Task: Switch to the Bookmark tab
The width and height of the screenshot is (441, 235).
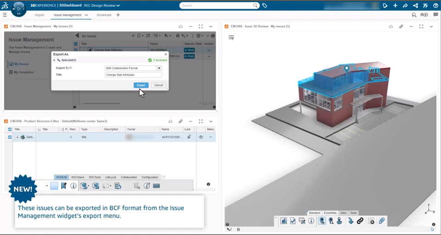Action: pos(104,15)
